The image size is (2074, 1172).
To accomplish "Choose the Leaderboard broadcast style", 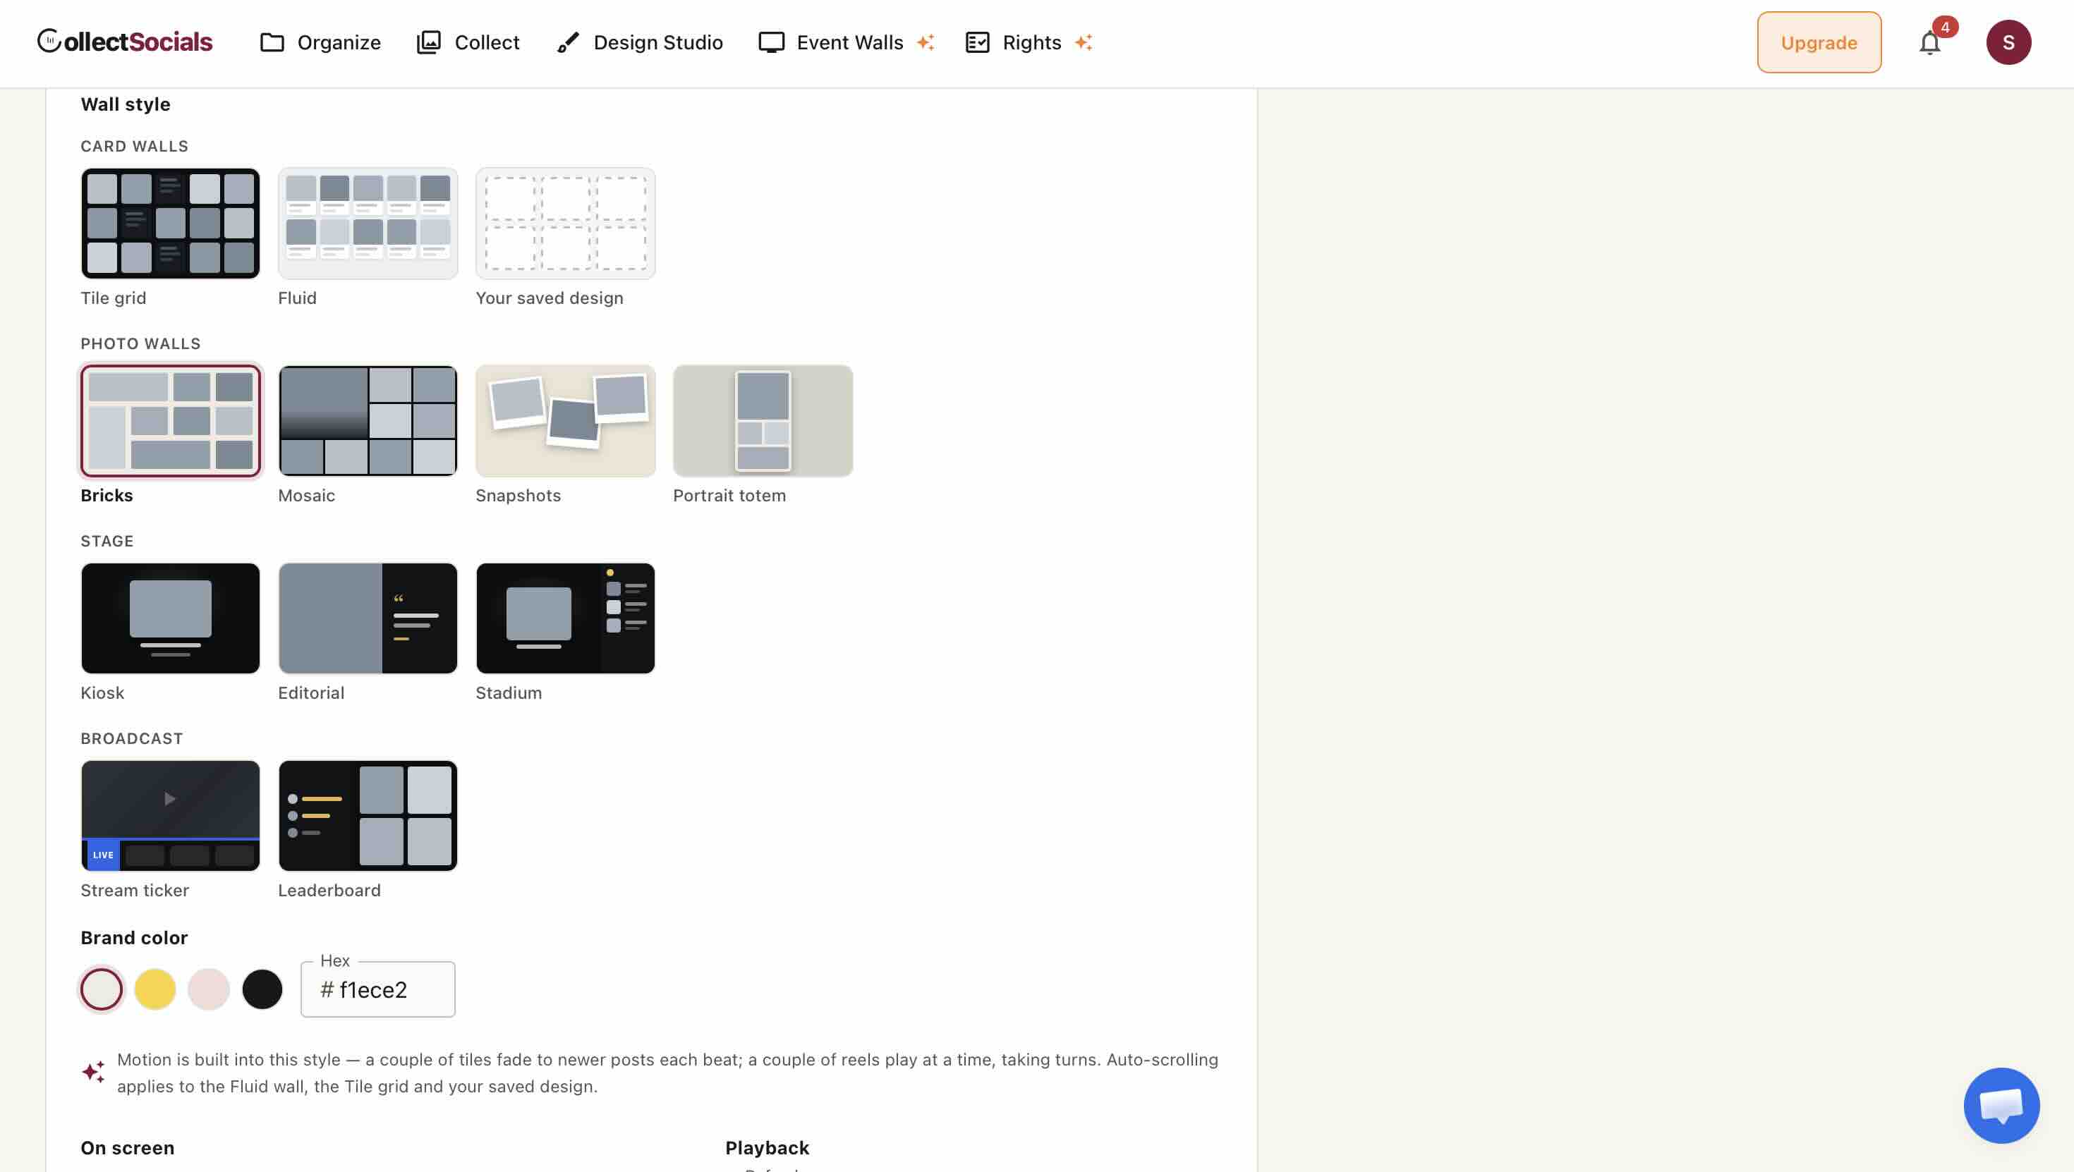I will pos(368,815).
